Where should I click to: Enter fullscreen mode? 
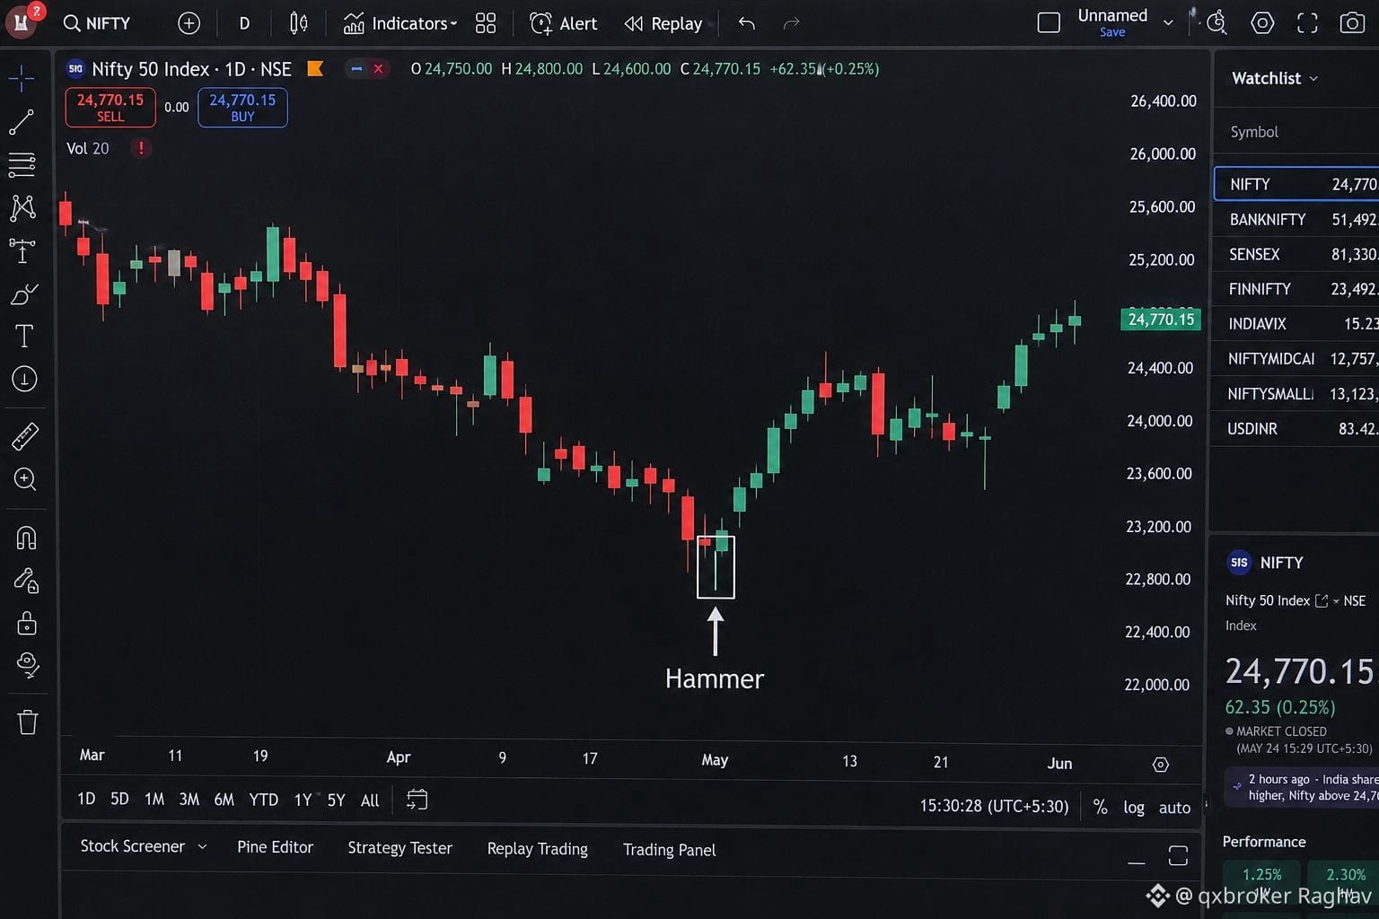[x=1307, y=23]
